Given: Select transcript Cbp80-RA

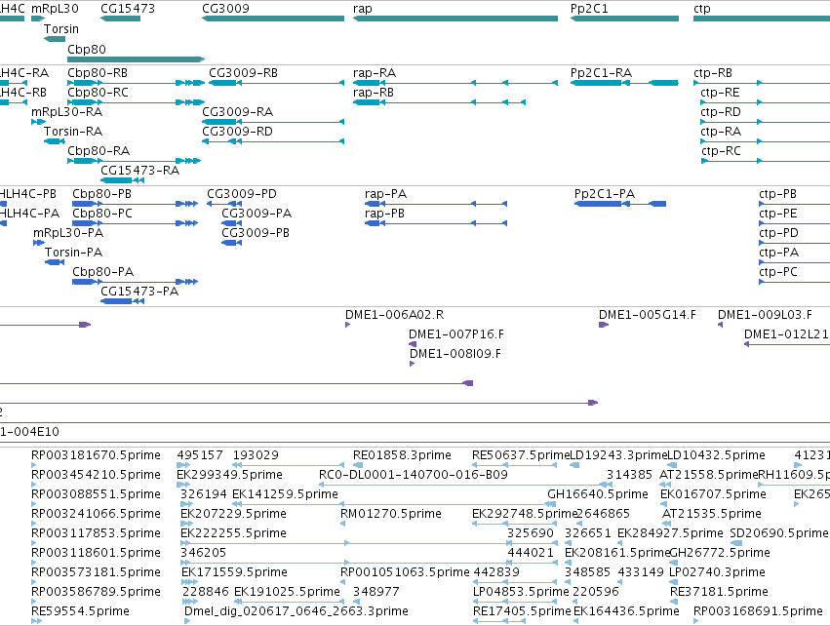Looking at the screenshot, I should click(99, 151).
